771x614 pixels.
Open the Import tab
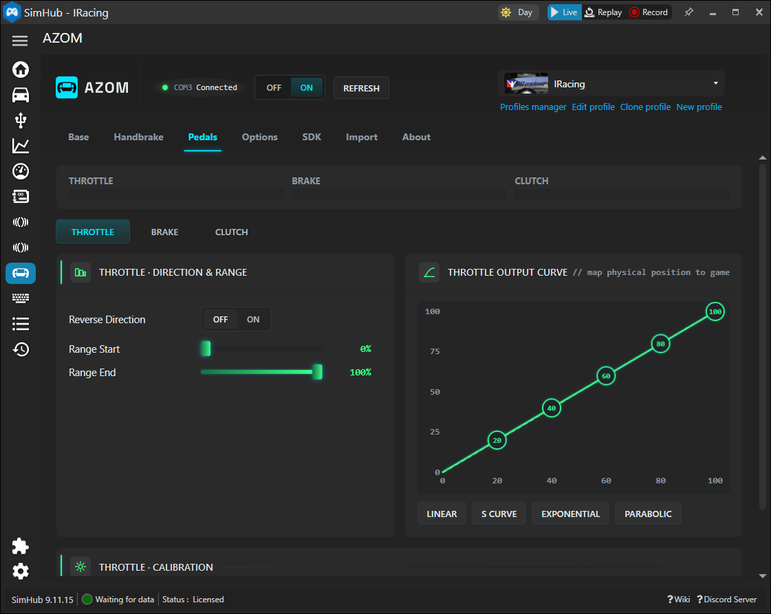tap(362, 137)
